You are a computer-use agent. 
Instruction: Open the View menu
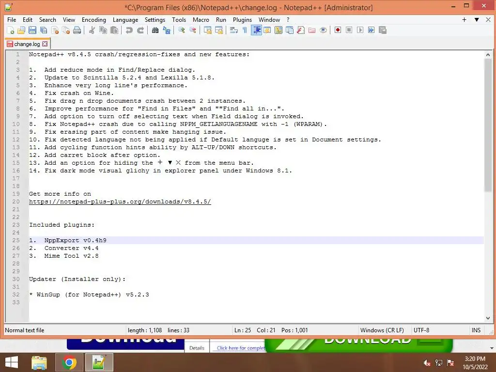coord(69,19)
